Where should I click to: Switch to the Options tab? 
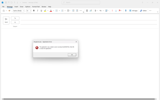[28, 7]
